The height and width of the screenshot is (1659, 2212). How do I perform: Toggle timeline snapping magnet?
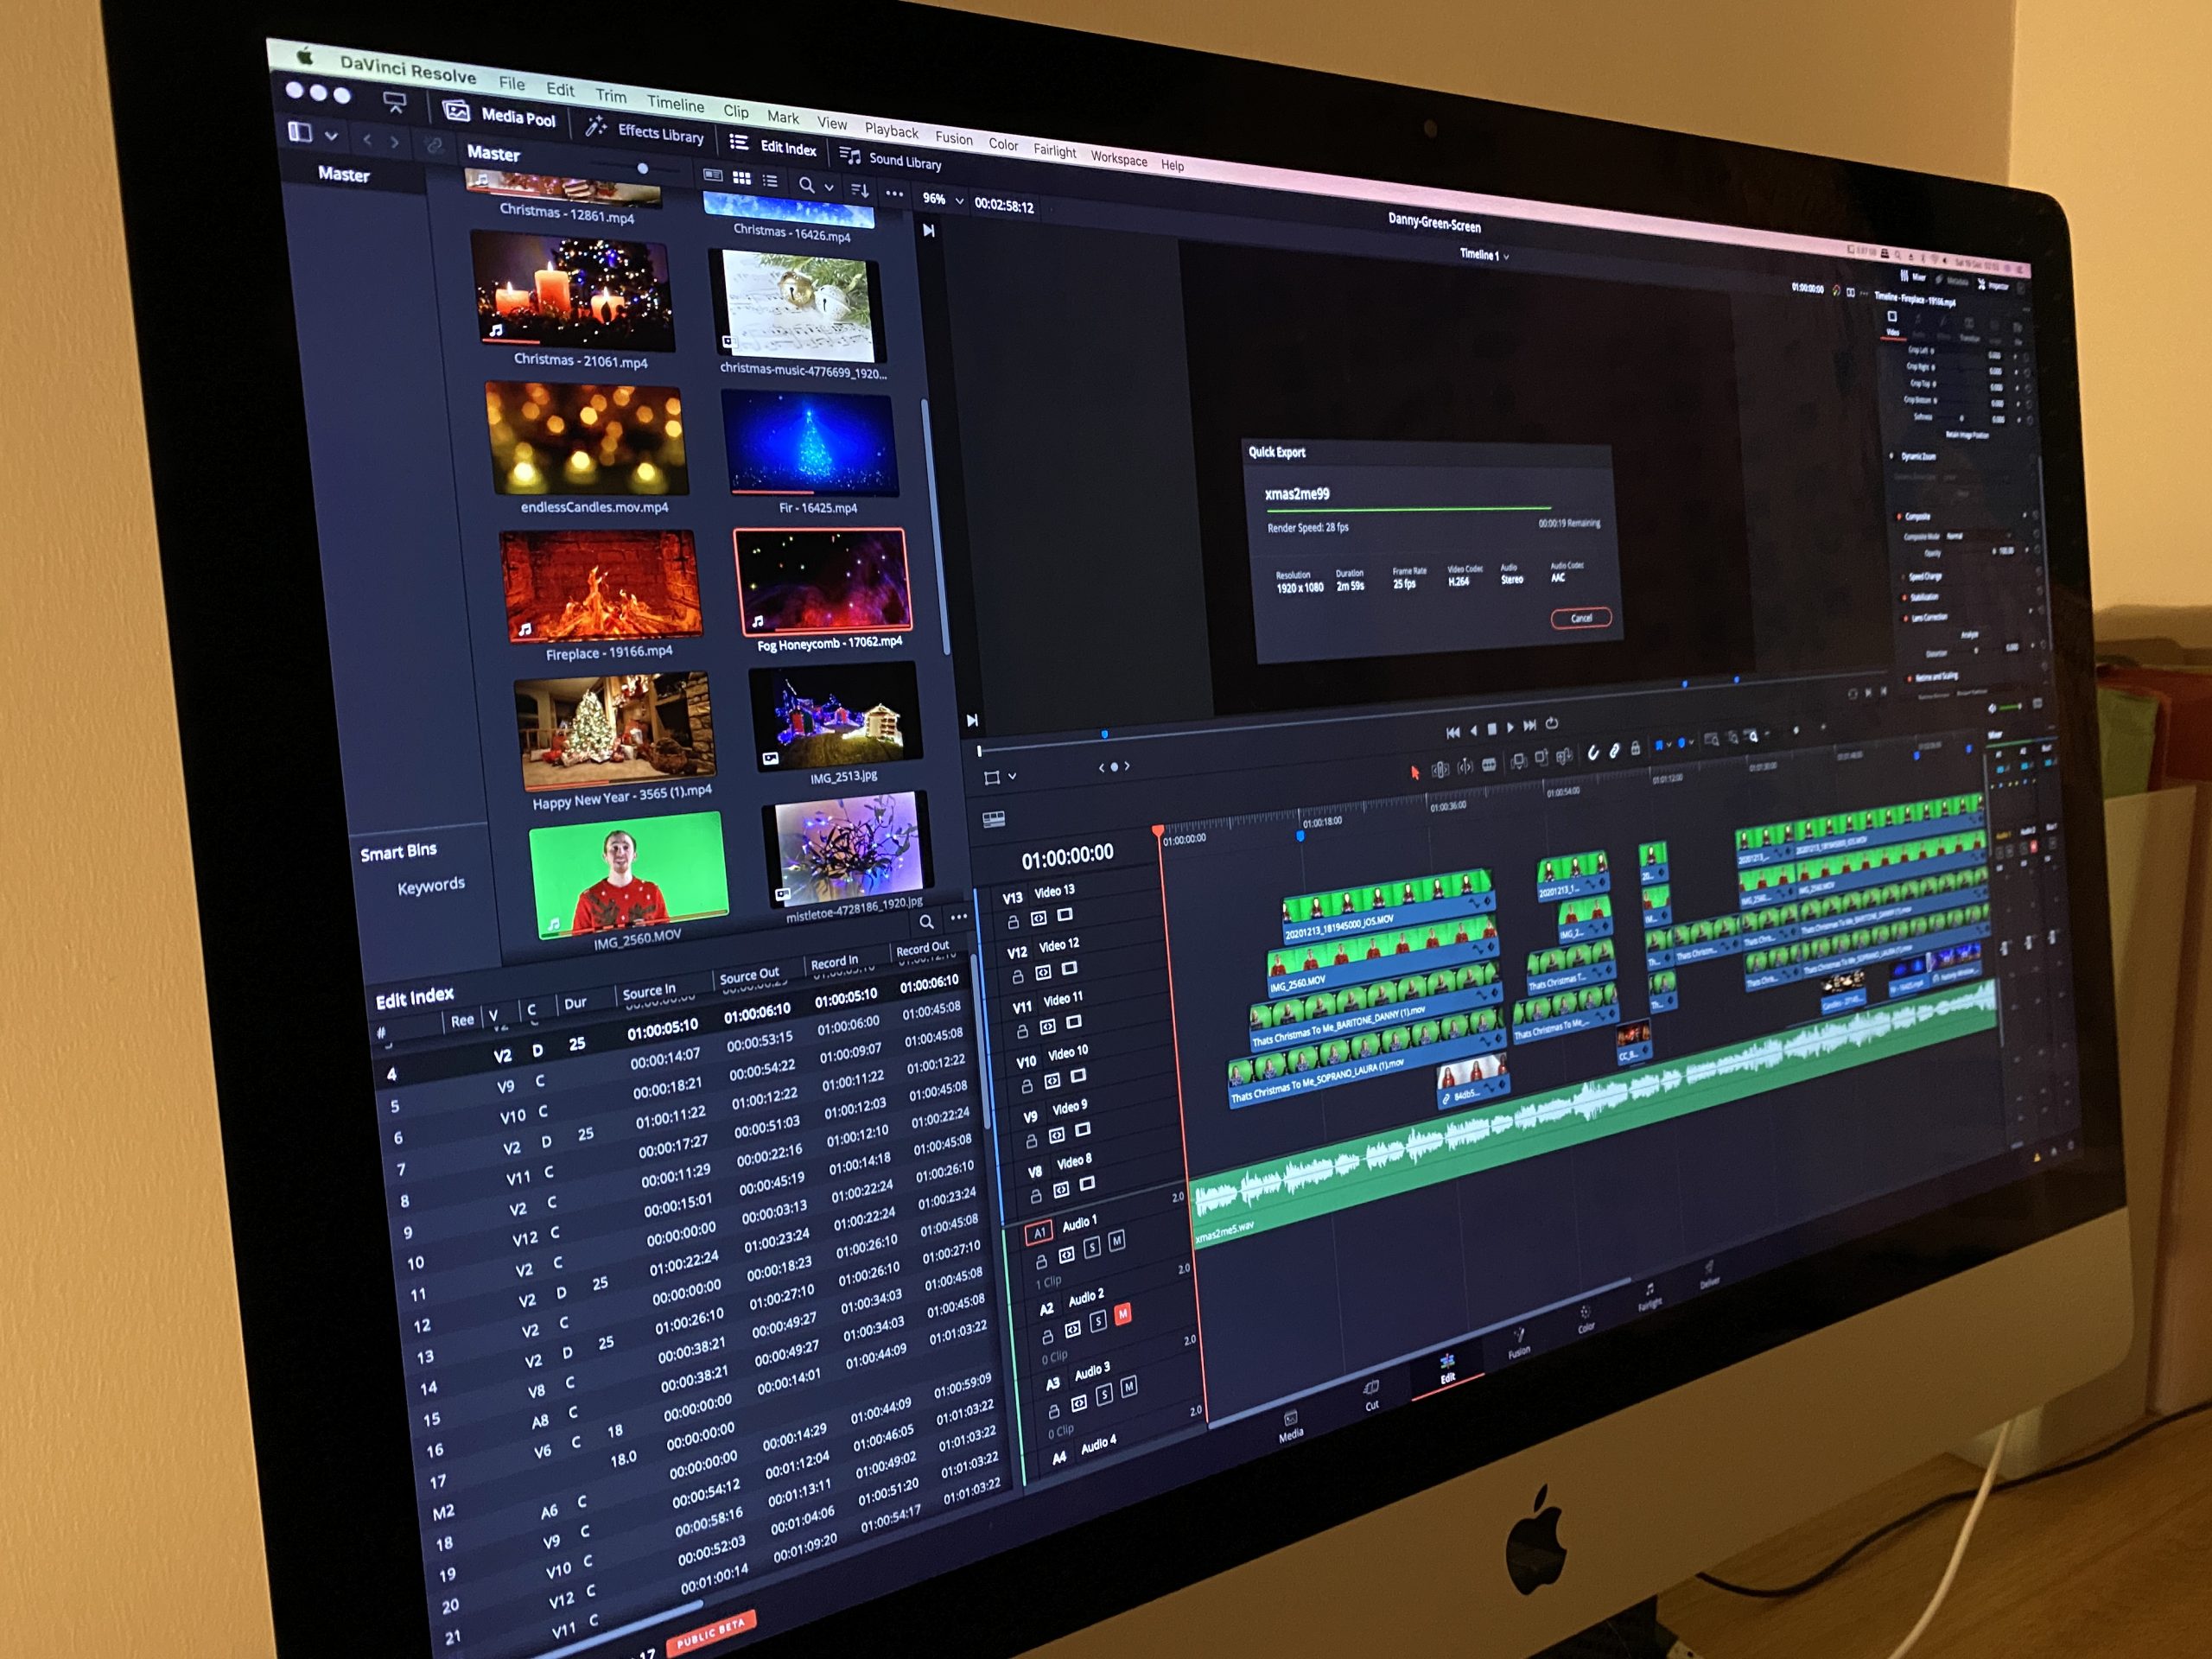coord(1593,753)
